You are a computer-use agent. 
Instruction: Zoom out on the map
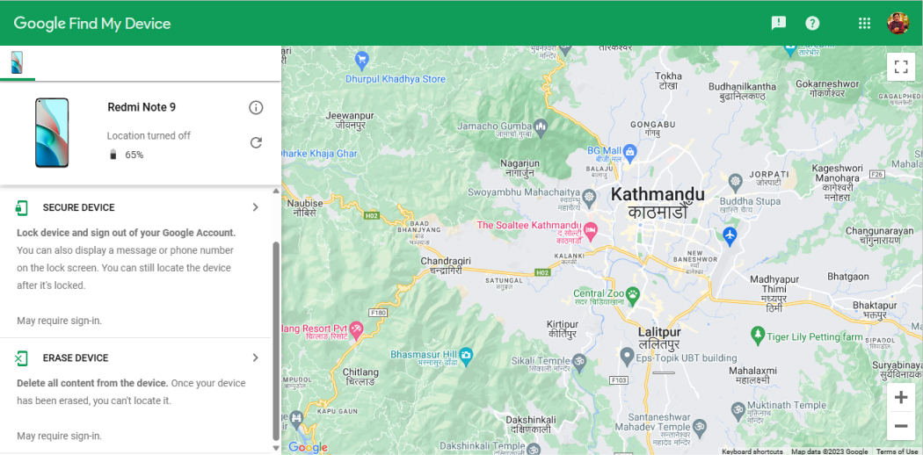pyautogui.click(x=901, y=426)
